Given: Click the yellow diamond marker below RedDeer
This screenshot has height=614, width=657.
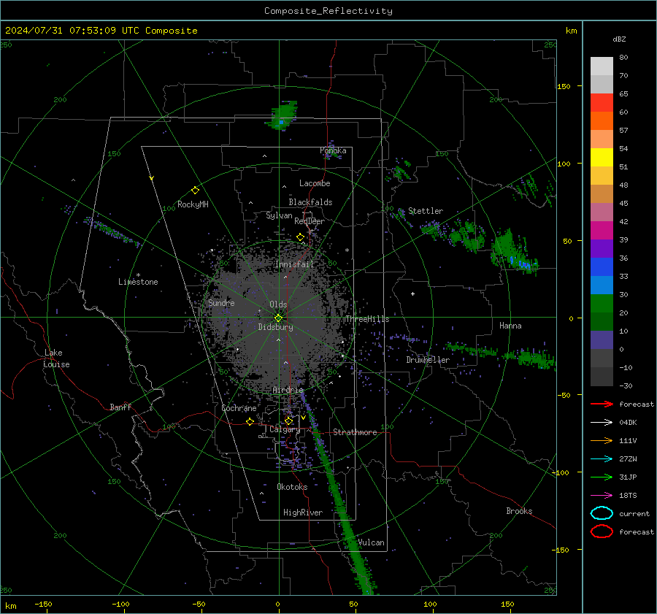Looking at the screenshot, I should 301,237.
